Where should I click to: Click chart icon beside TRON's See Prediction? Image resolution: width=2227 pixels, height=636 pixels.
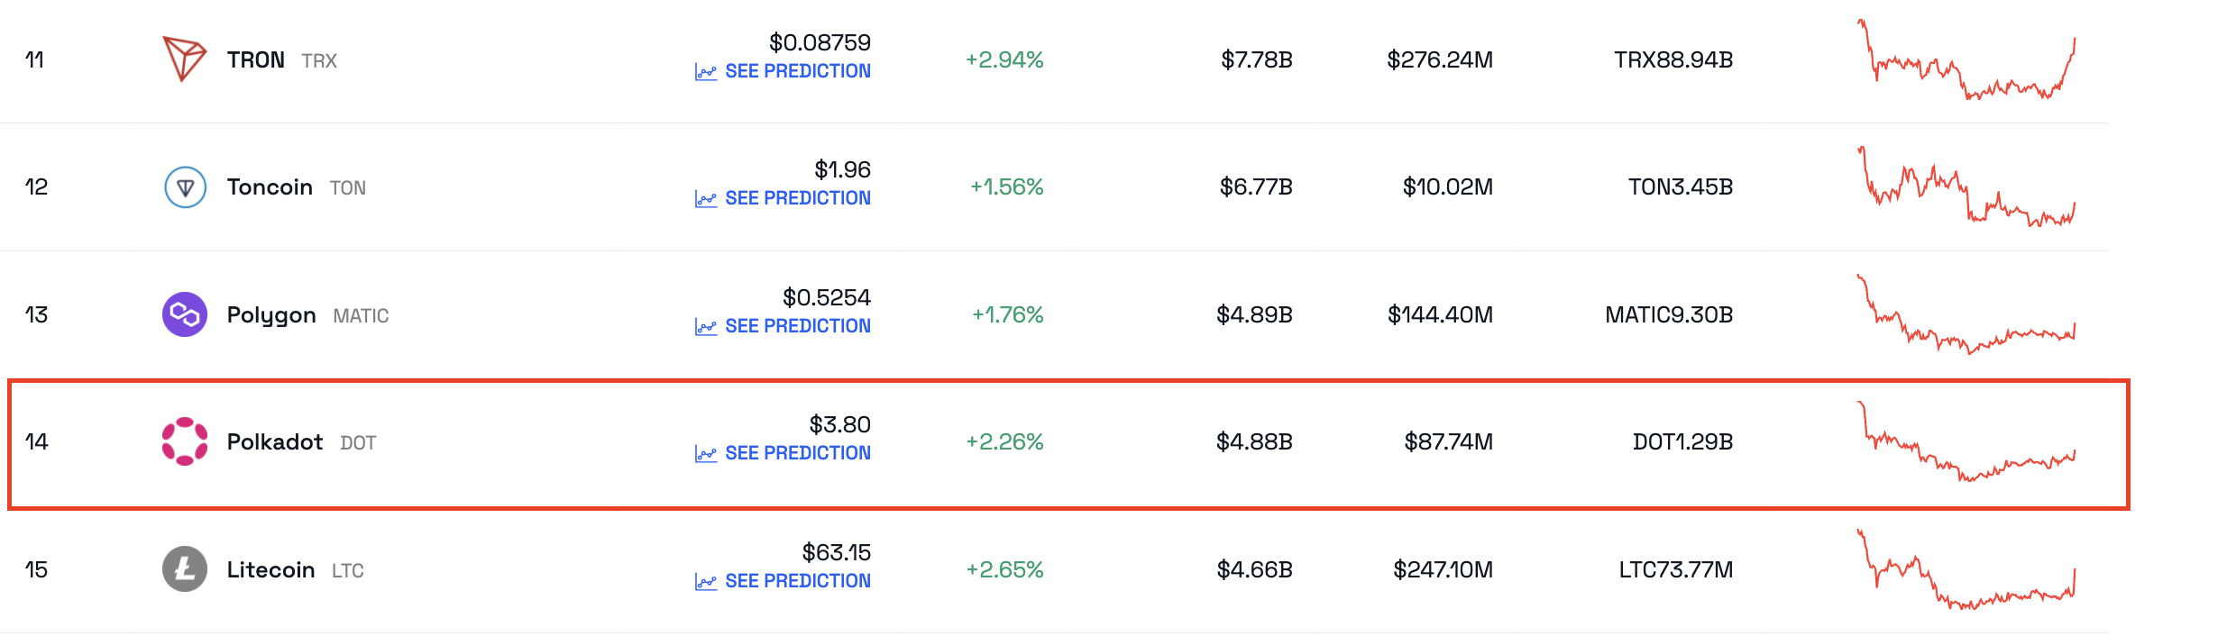705,72
